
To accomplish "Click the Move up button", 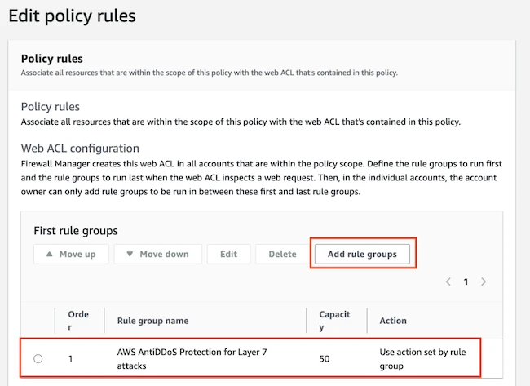I will [71, 254].
